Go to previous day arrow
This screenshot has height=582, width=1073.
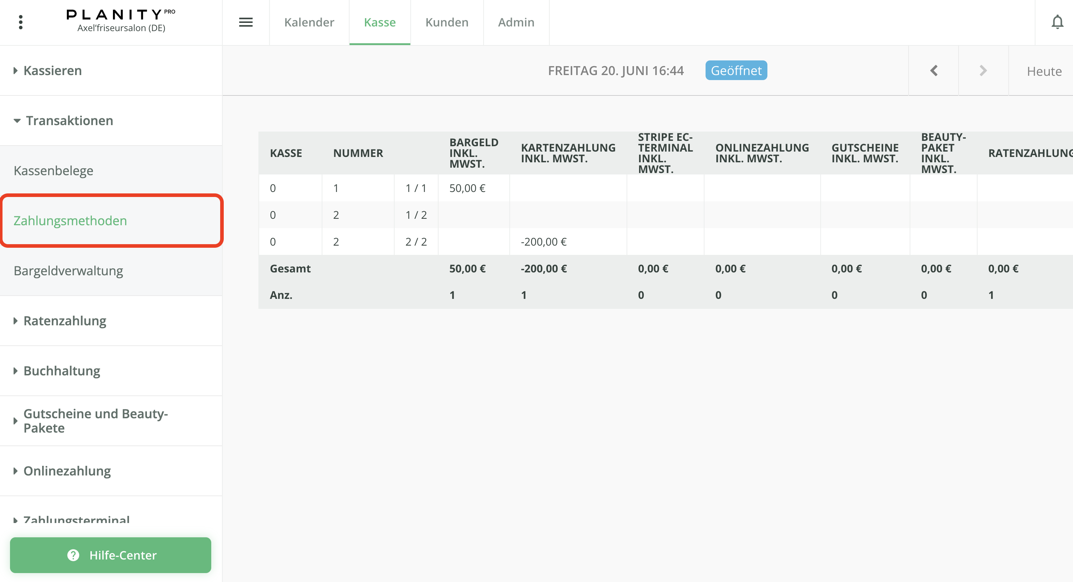934,70
